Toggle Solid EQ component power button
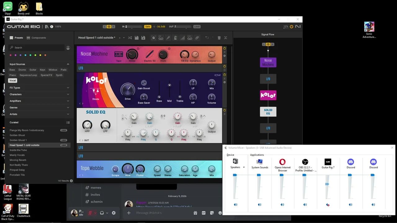 225,110
